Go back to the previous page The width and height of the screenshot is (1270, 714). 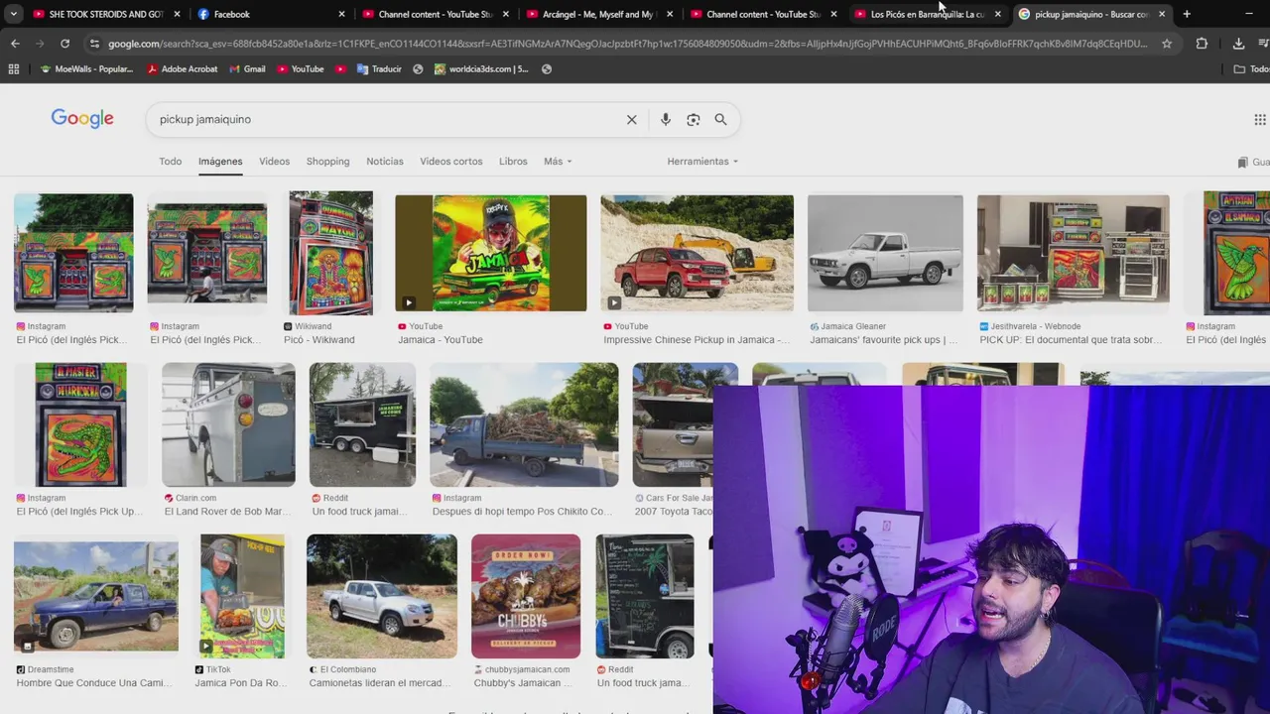coord(15,44)
